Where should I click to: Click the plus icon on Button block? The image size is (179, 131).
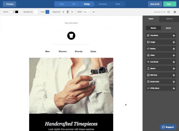(174, 49)
